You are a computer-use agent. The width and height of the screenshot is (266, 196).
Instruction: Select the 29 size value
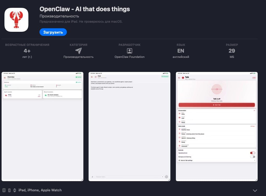[232, 51]
